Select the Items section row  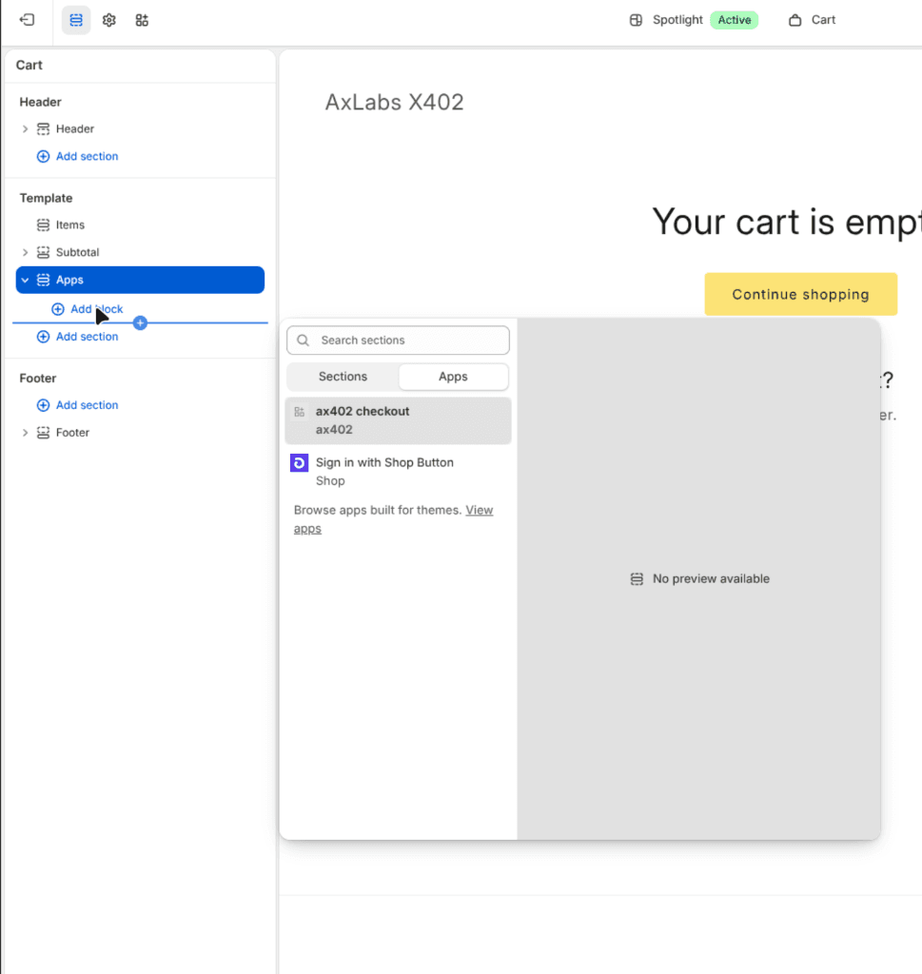click(x=141, y=224)
